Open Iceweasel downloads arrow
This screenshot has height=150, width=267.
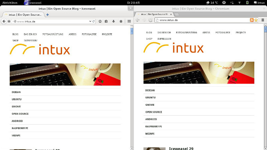(113, 21)
